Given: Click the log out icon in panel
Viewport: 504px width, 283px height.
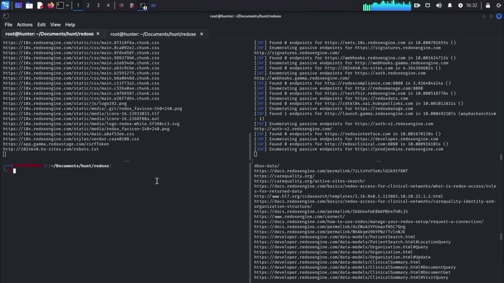Looking at the screenshot, I should [498, 6].
